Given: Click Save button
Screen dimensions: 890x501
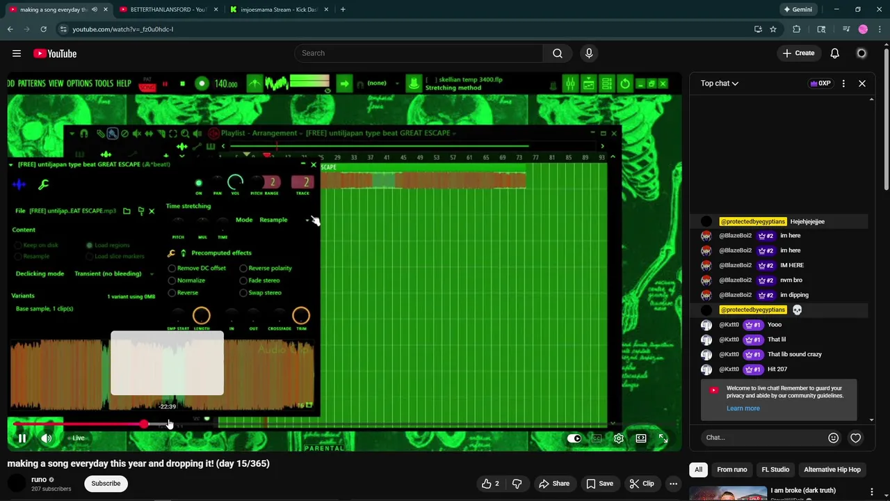Looking at the screenshot, I should tap(599, 484).
